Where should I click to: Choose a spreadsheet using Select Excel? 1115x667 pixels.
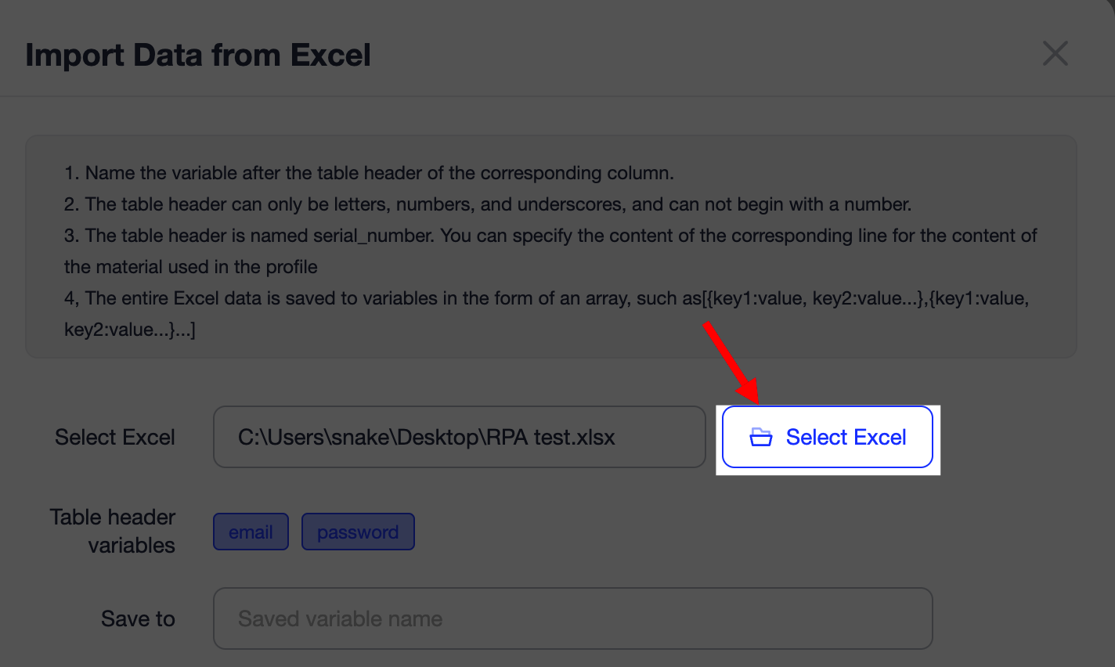click(827, 437)
